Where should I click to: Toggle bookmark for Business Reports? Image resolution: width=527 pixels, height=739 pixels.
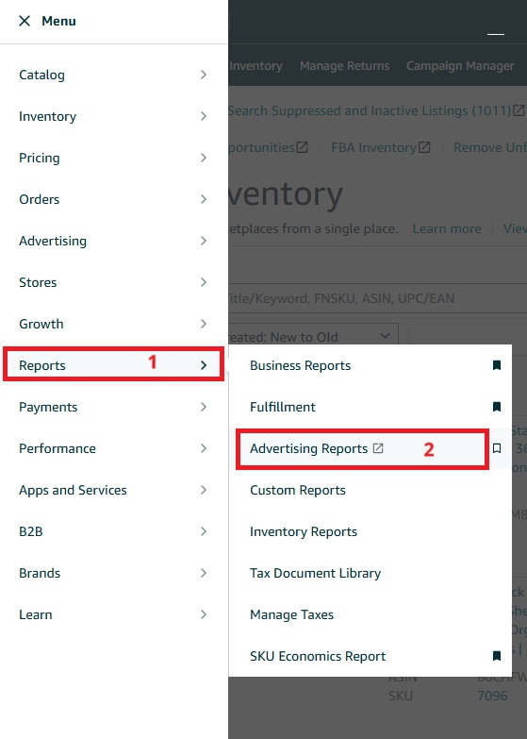pos(497,365)
